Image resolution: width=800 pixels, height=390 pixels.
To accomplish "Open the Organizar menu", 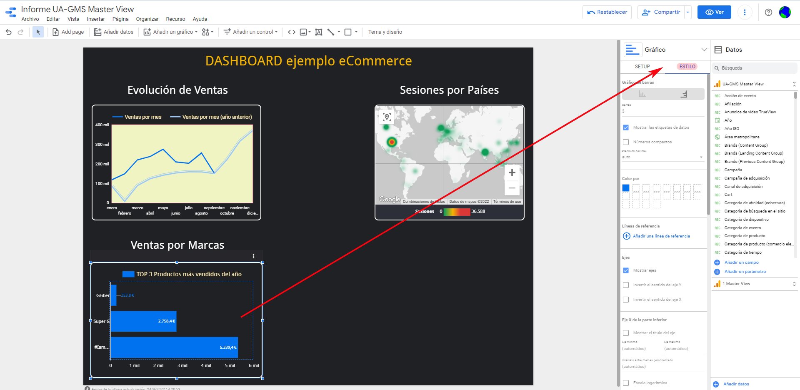I will pyautogui.click(x=147, y=19).
